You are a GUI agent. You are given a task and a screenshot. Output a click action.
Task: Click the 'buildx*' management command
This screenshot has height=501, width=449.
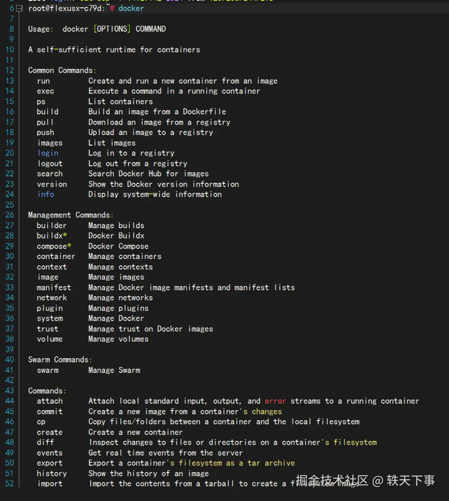click(52, 236)
